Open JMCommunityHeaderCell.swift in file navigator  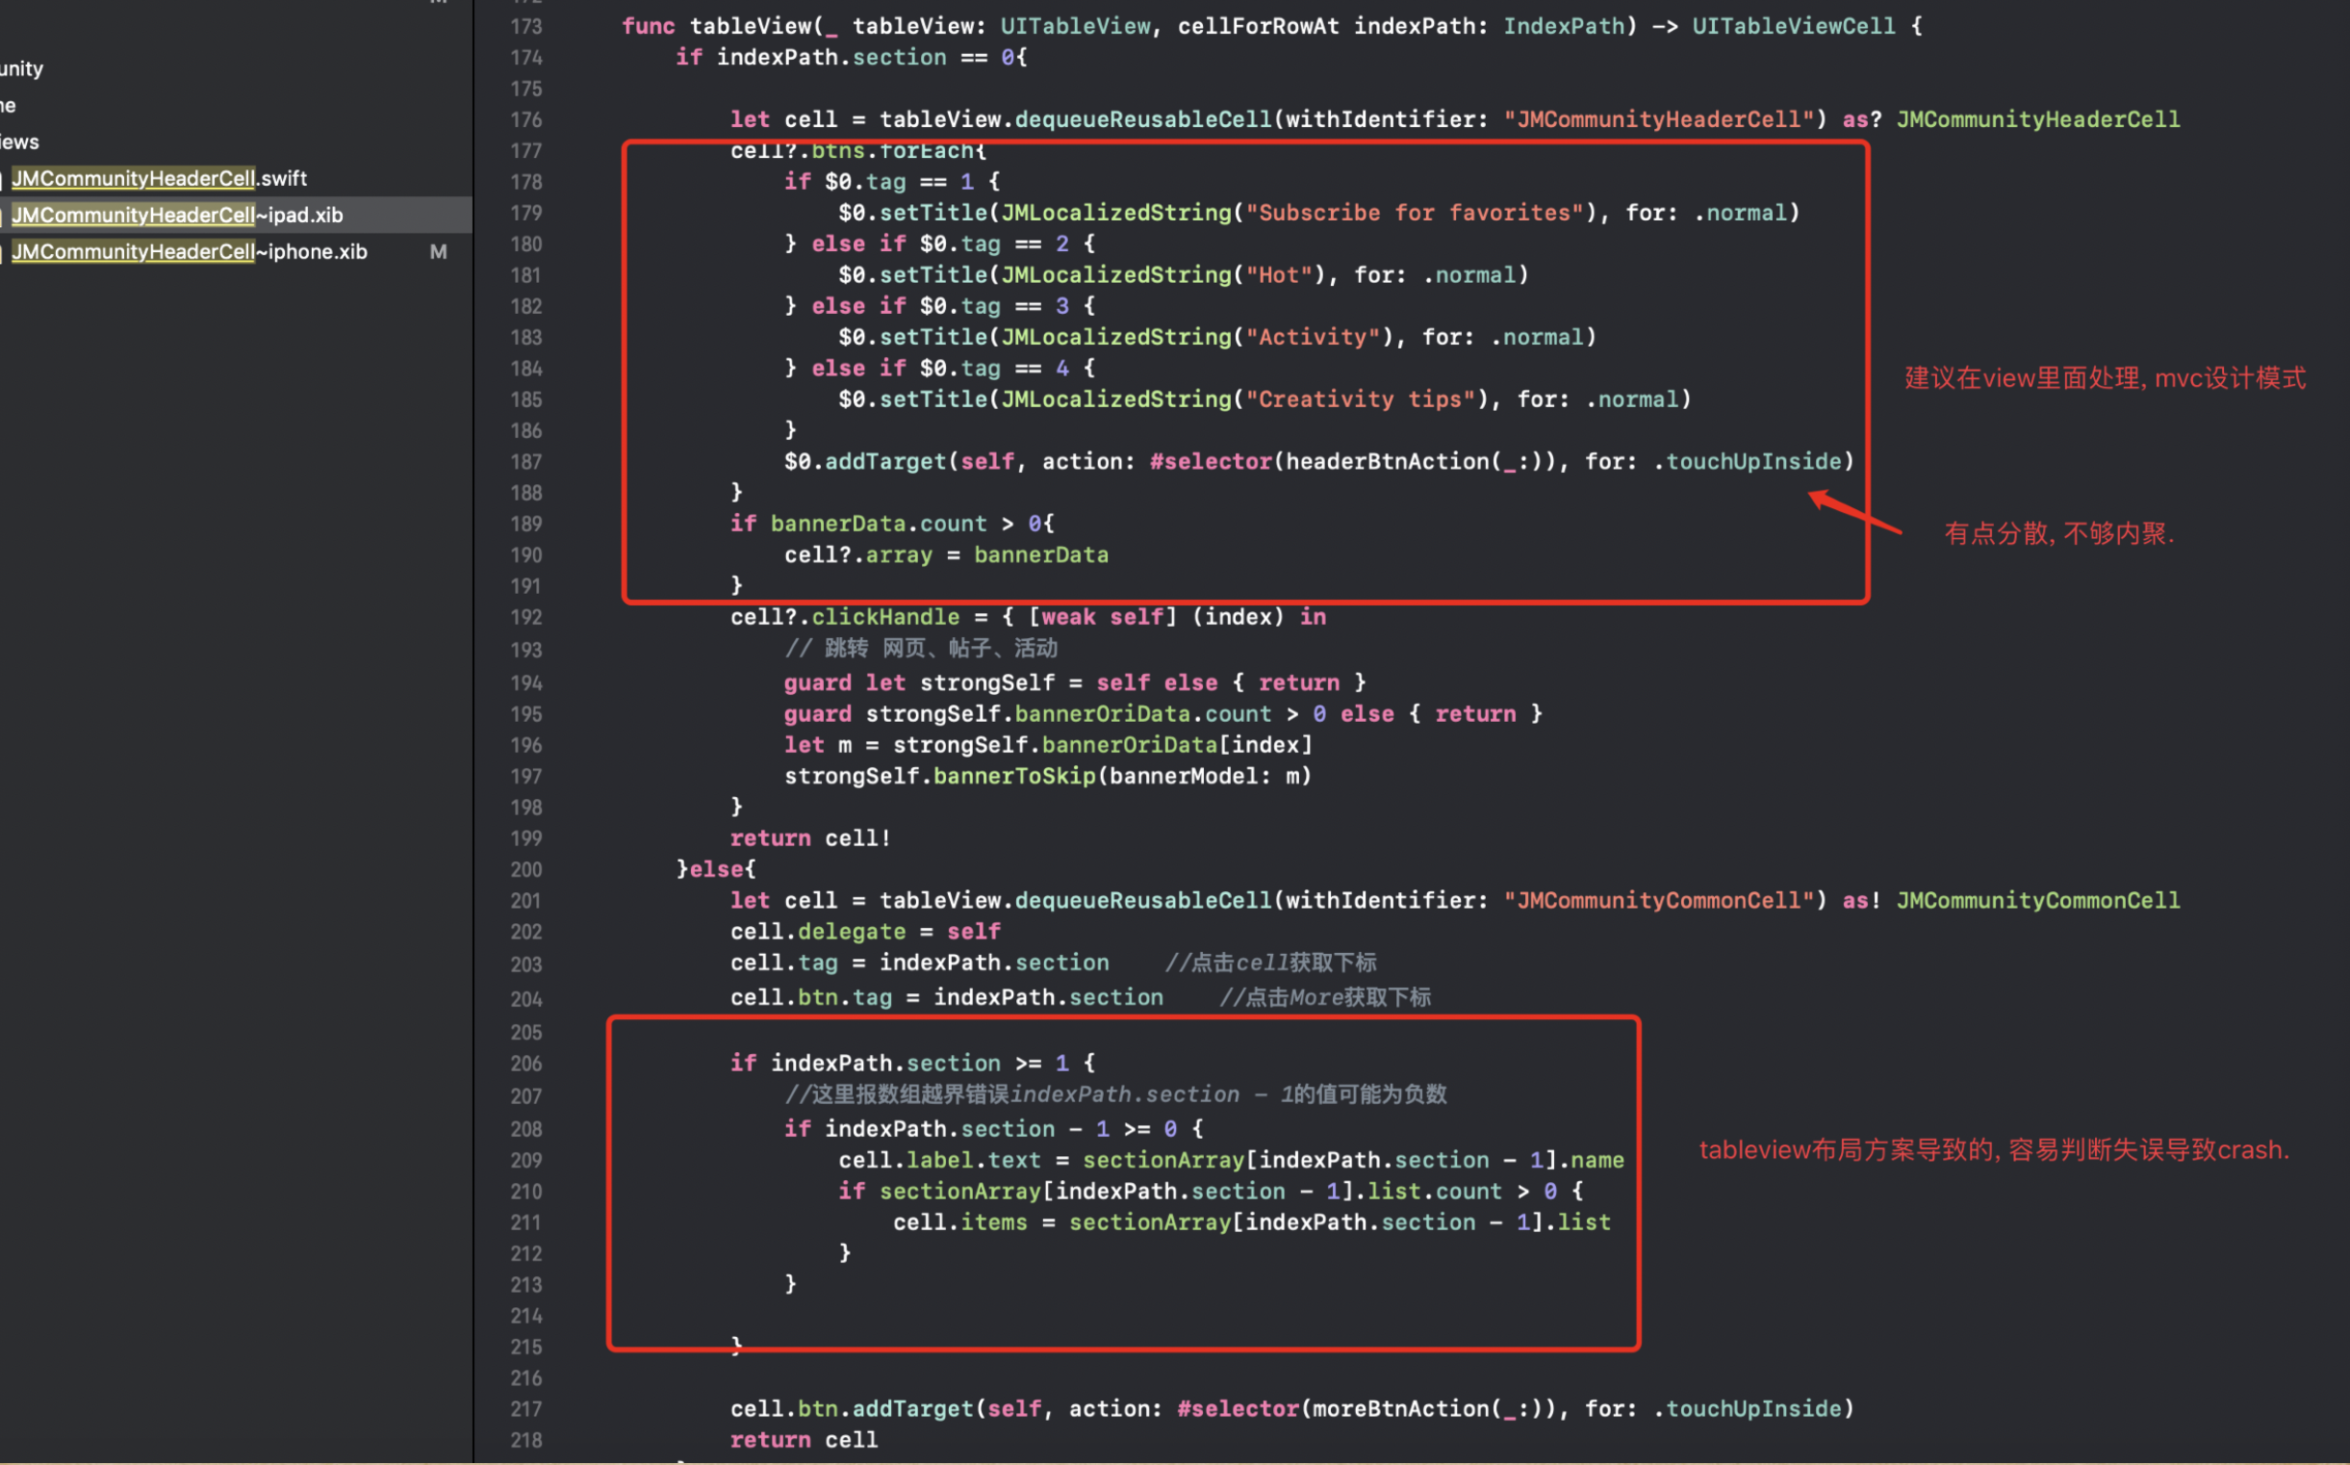coord(159,178)
